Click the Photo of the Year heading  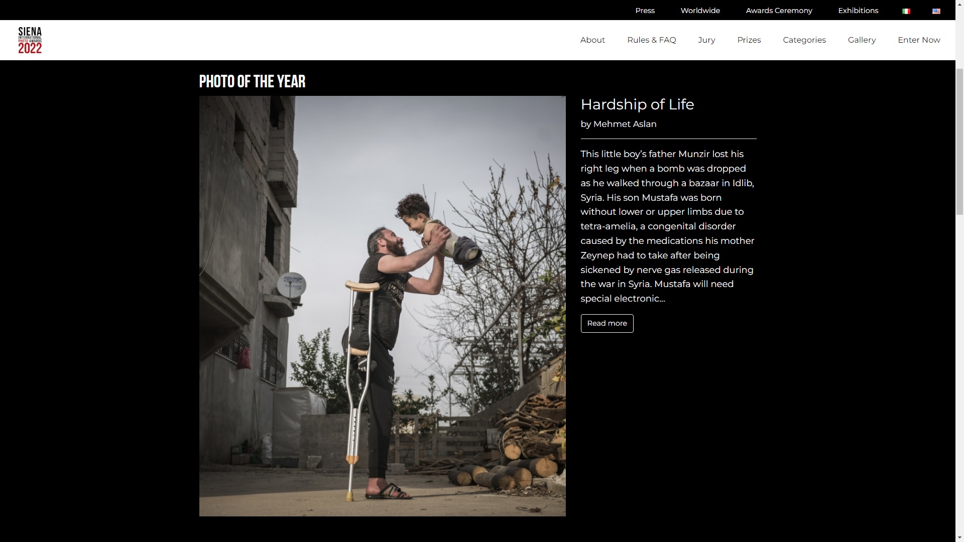coord(252,81)
